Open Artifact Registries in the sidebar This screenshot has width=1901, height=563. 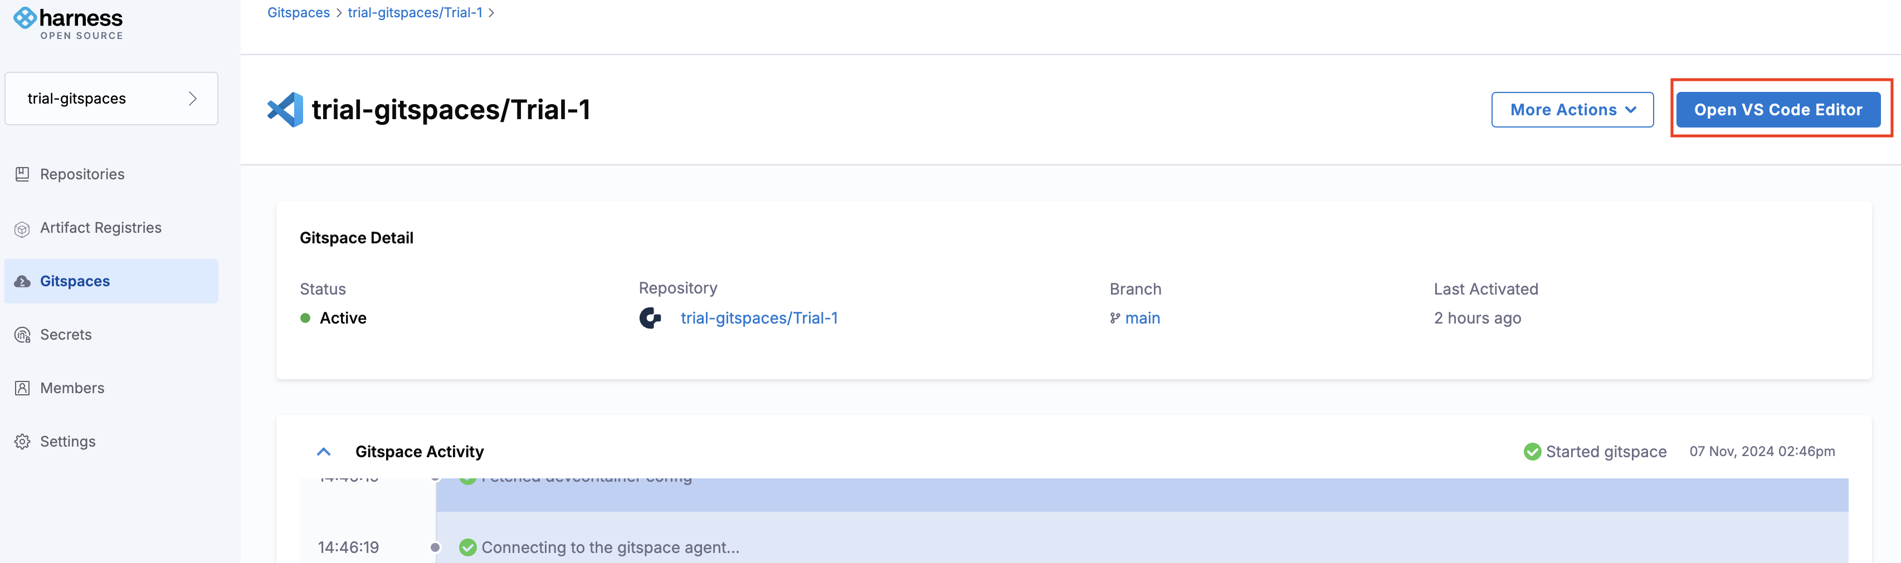tap(100, 228)
